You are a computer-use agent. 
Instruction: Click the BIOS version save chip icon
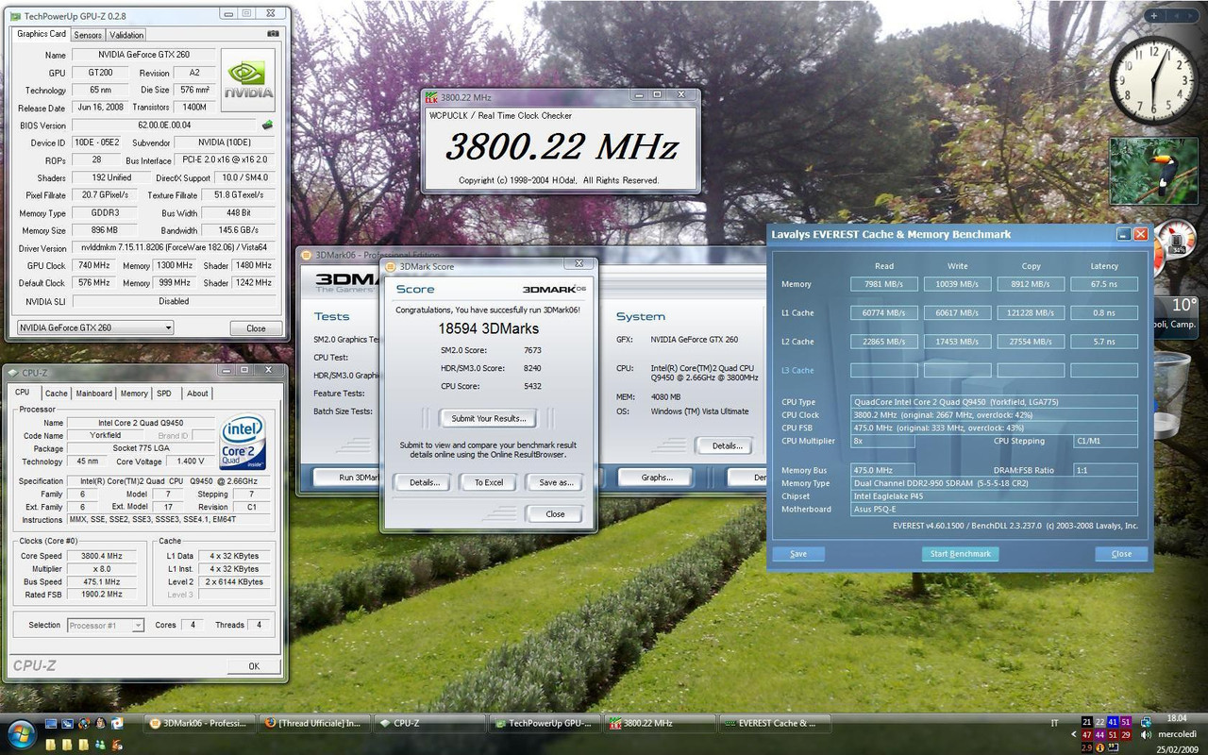pos(268,125)
